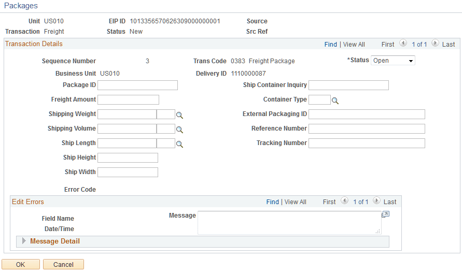The width and height of the screenshot is (462, 272).
Task: Click the Cancel button
Action: coord(63,264)
